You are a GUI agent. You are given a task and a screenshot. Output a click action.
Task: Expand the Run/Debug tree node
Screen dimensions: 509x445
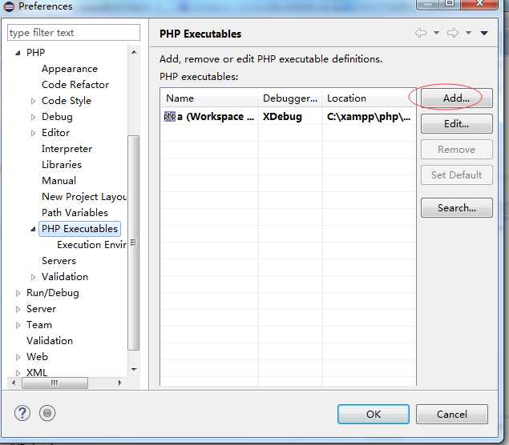click(18, 293)
